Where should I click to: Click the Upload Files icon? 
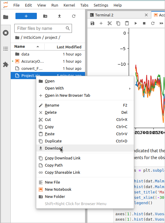point(59,16)
